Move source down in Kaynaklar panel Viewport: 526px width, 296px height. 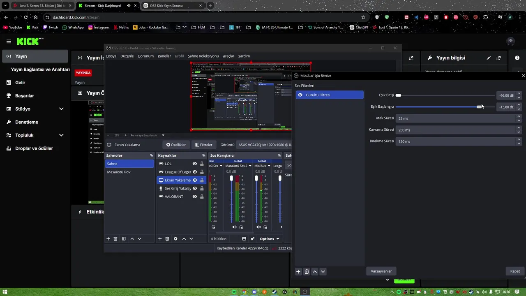[191, 239]
